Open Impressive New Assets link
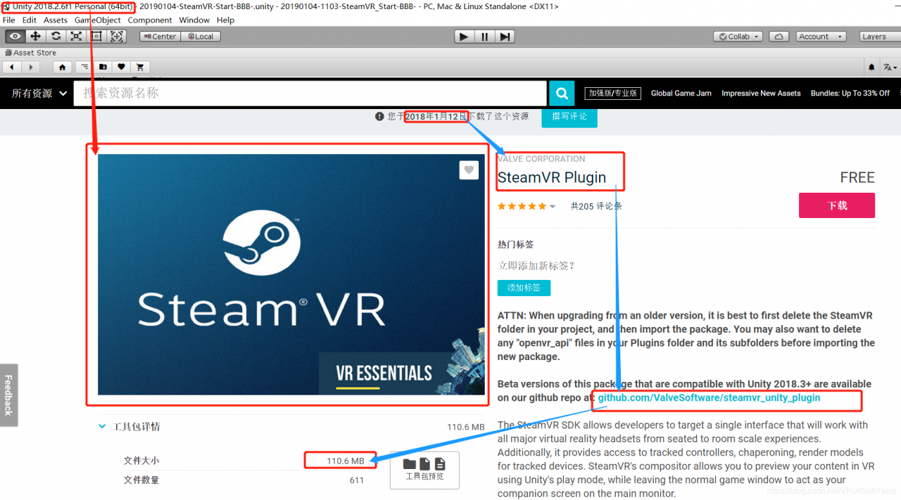 [761, 93]
